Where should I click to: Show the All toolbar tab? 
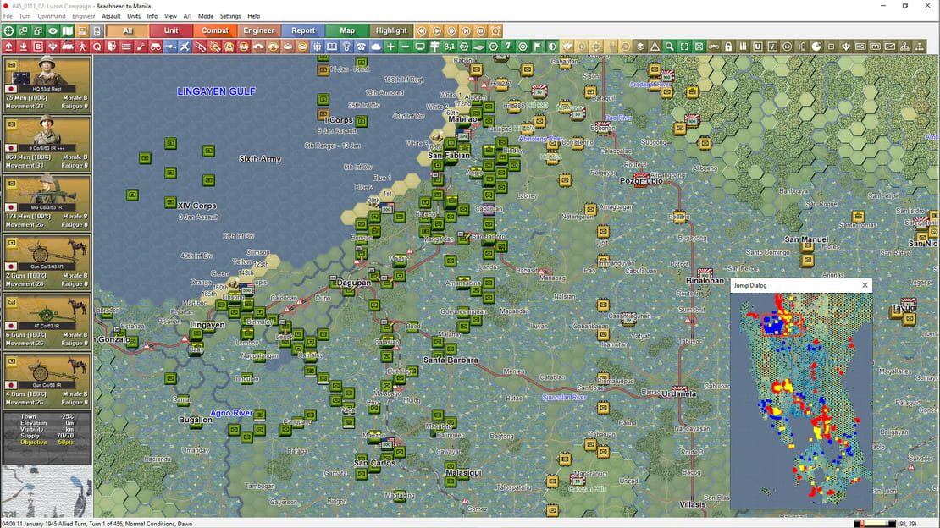coord(127,30)
